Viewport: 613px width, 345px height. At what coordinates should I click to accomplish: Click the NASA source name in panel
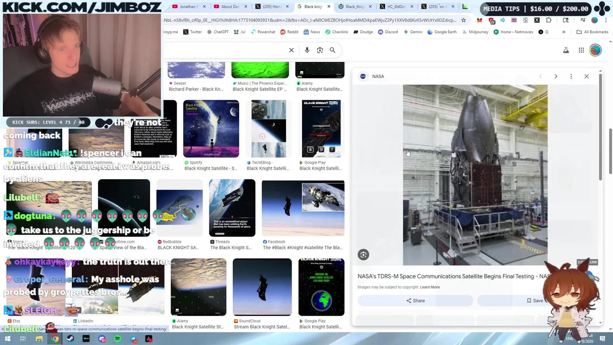[x=378, y=76]
